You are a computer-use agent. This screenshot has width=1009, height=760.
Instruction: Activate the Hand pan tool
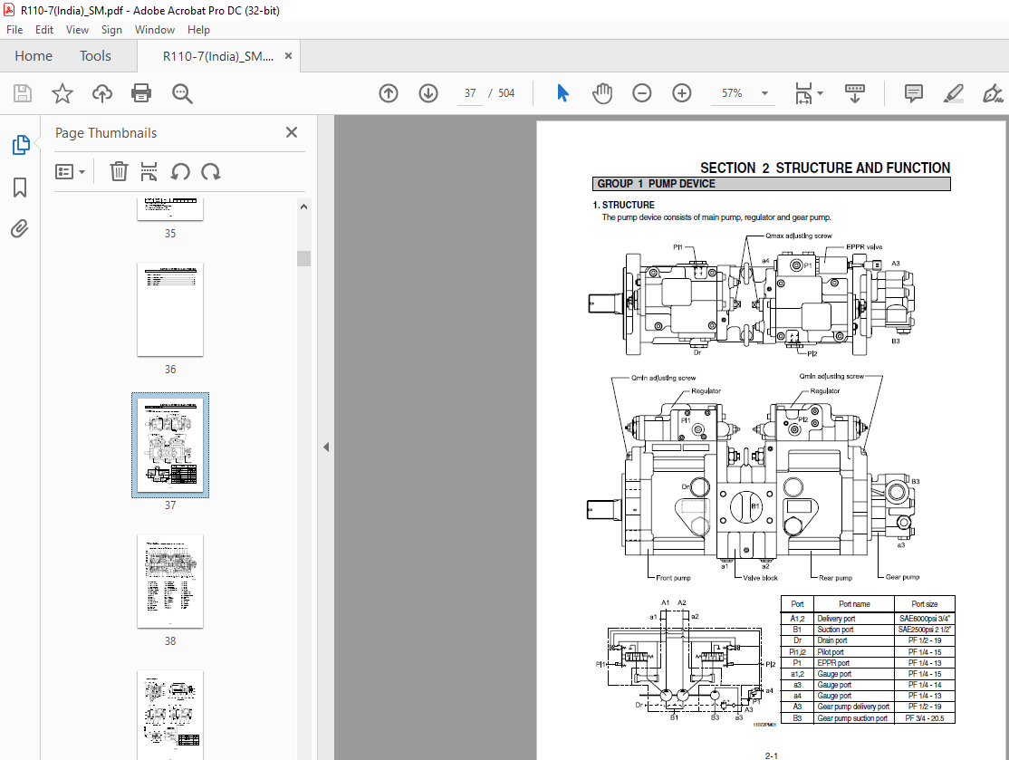click(x=601, y=93)
